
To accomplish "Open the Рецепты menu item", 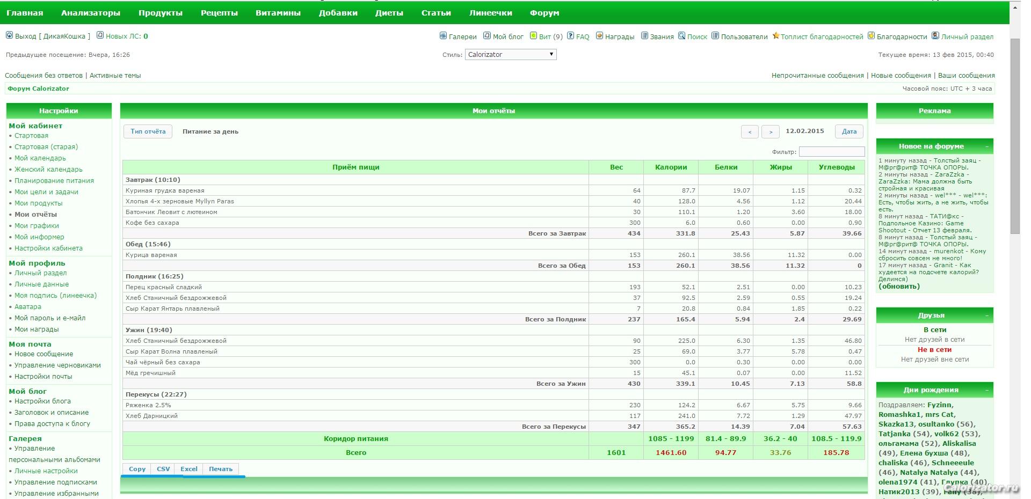I will click(219, 13).
